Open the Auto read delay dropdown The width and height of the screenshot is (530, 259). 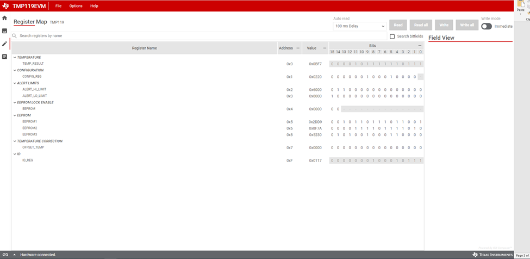(x=360, y=26)
